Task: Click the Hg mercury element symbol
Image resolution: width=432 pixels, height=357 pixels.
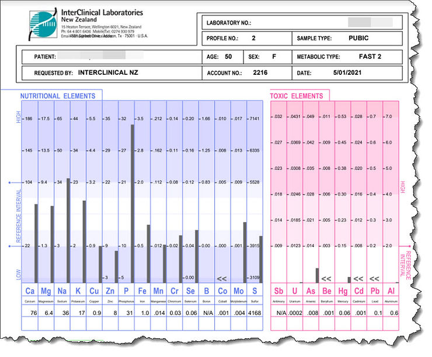Action: [x=343, y=291]
